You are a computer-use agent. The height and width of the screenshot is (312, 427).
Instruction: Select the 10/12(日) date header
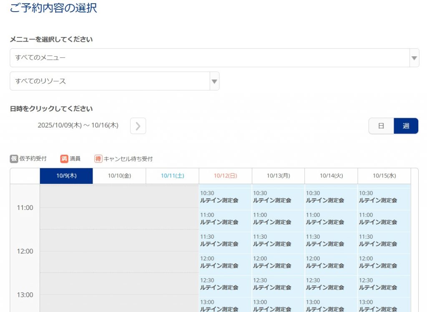[225, 176]
